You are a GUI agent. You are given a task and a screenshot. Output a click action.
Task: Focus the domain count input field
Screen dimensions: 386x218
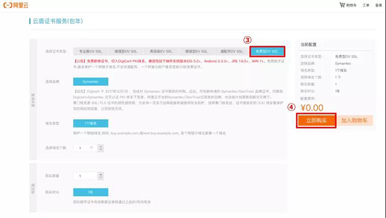click(x=86, y=148)
